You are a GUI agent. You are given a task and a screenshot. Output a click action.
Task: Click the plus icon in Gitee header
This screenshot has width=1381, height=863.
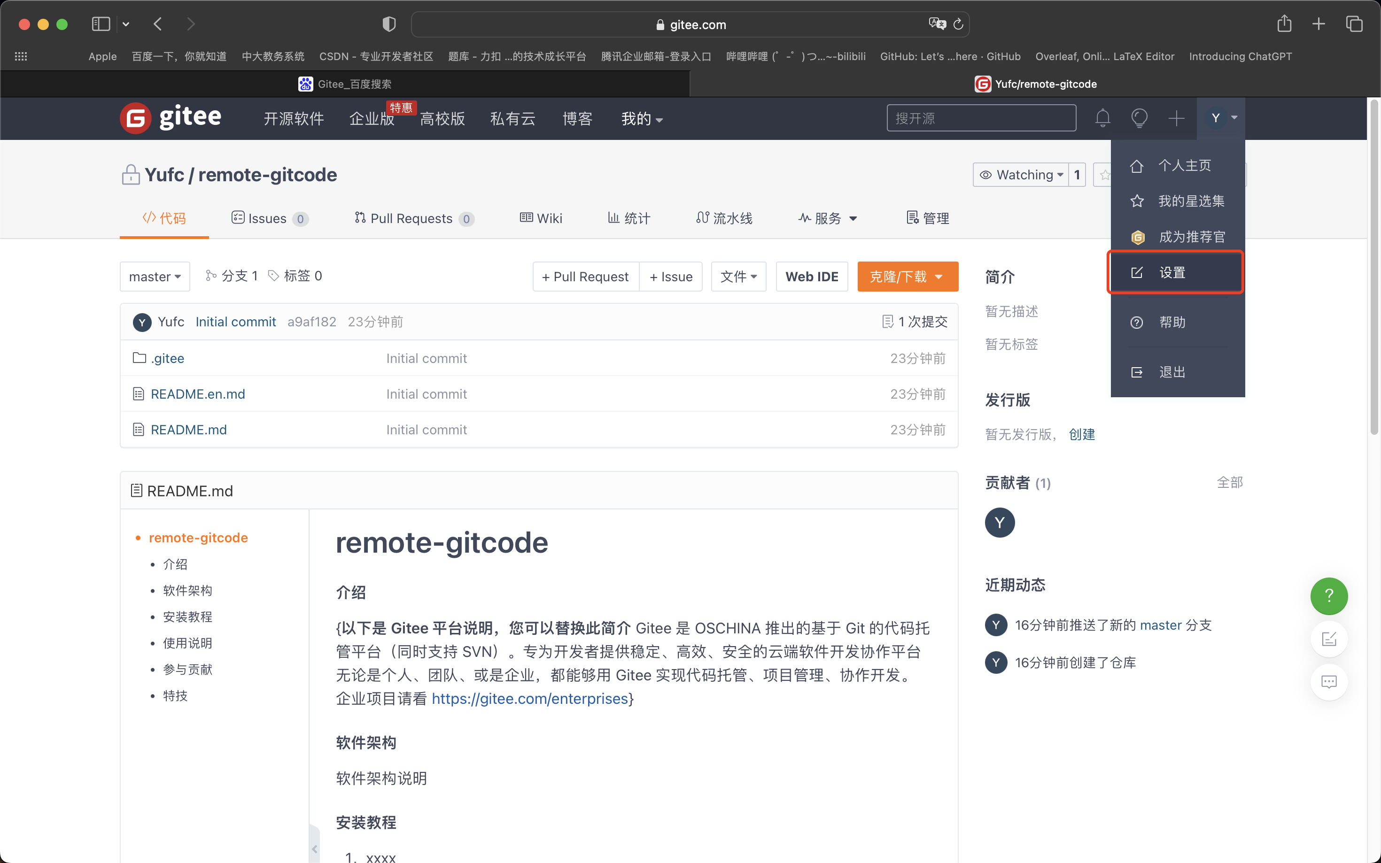click(1176, 118)
